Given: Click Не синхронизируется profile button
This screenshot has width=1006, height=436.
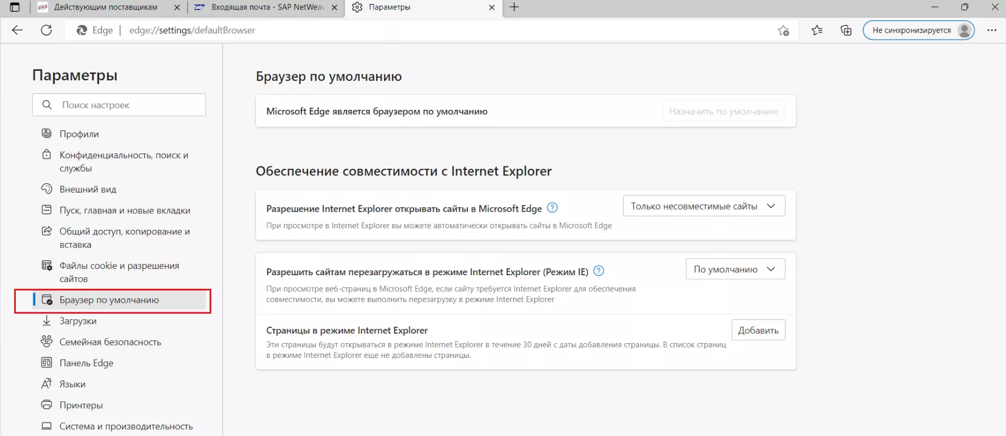Looking at the screenshot, I should (918, 31).
